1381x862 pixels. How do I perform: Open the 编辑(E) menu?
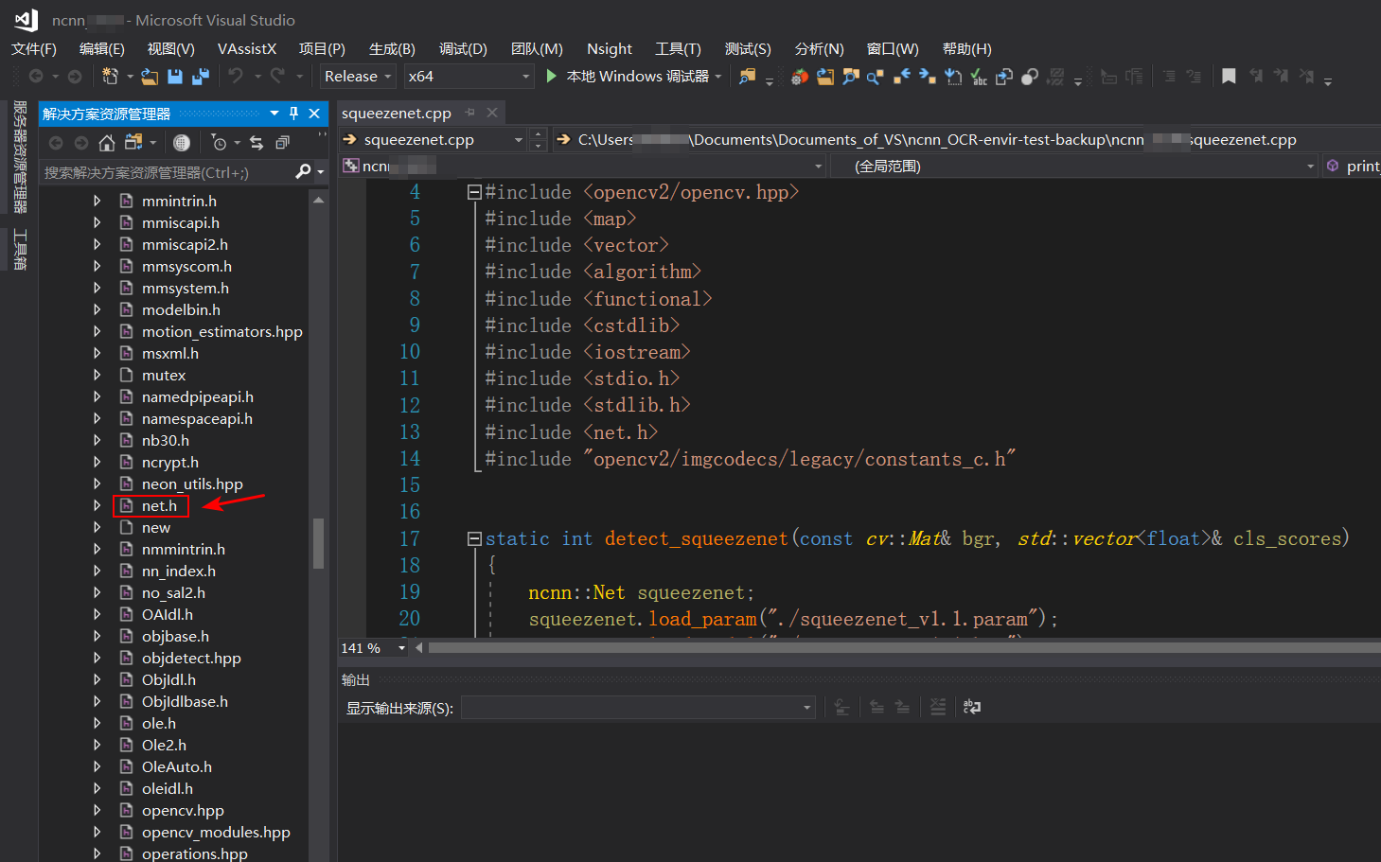102,48
